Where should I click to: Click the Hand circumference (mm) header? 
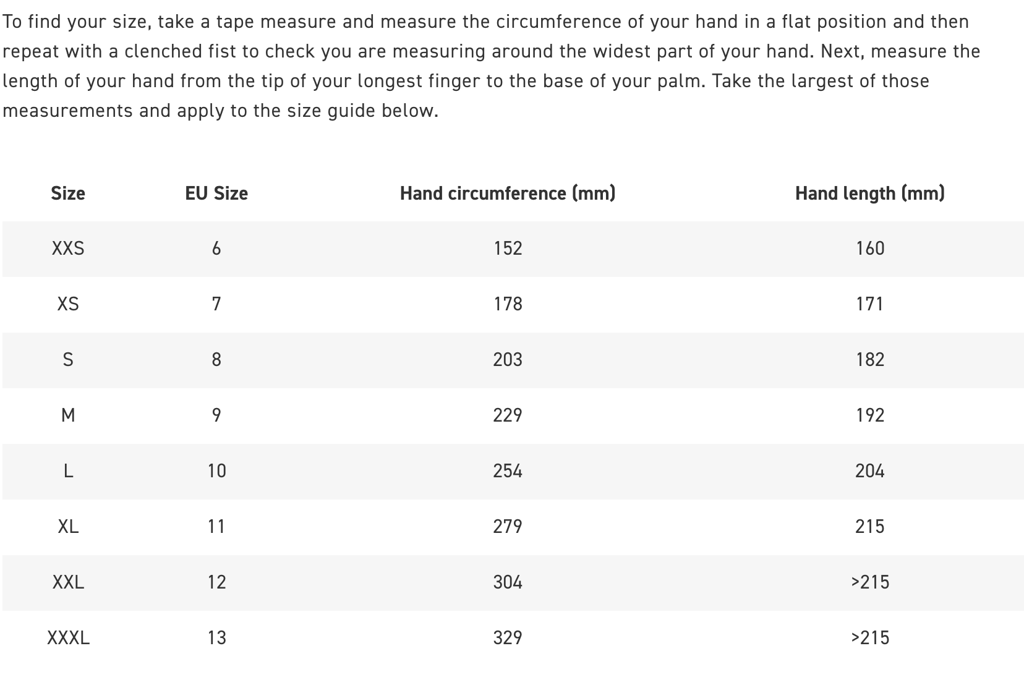[x=508, y=194]
